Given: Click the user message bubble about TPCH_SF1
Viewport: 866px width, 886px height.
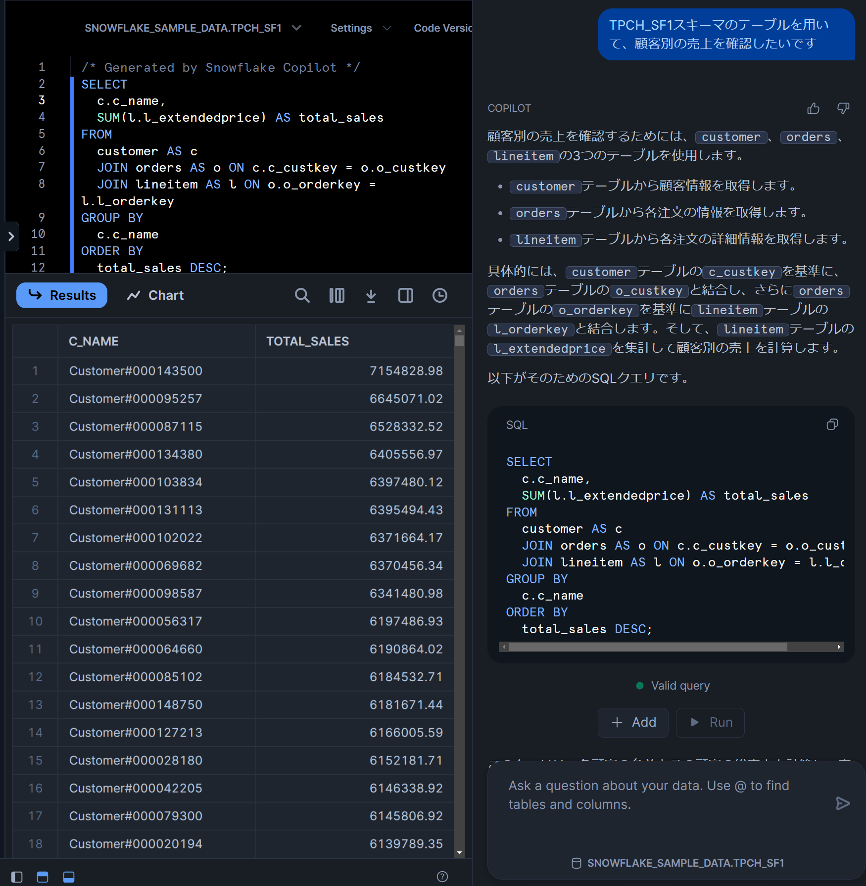Looking at the screenshot, I should tap(726, 34).
